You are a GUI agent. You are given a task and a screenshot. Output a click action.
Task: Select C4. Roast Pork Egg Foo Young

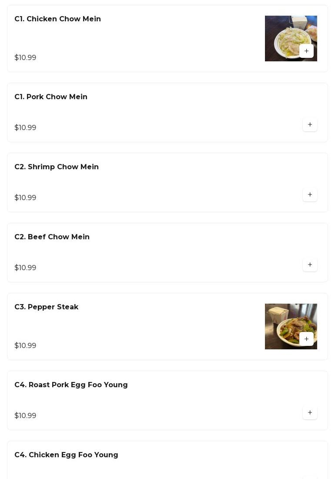(71, 385)
